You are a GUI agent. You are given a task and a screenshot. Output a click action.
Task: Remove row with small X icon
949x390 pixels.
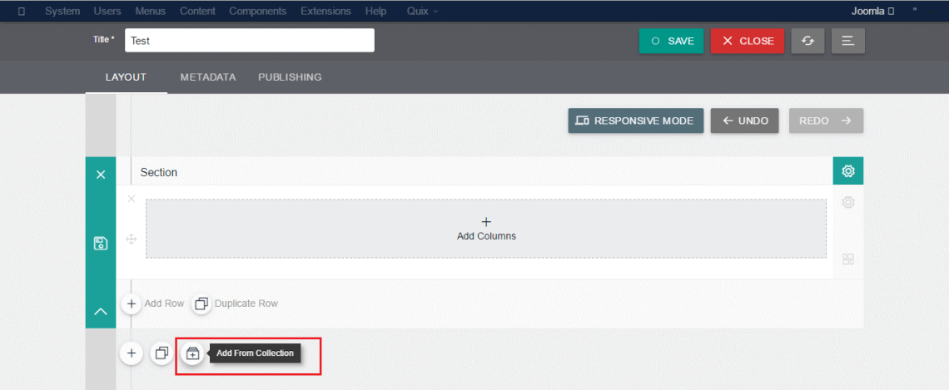(x=131, y=199)
